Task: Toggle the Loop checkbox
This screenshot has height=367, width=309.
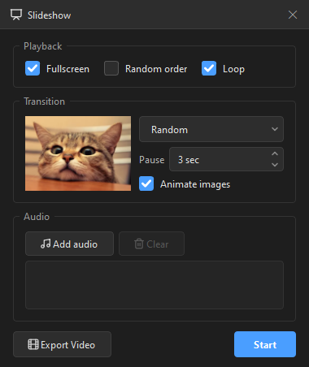Action: pyautogui.click(x=209, y=68)
